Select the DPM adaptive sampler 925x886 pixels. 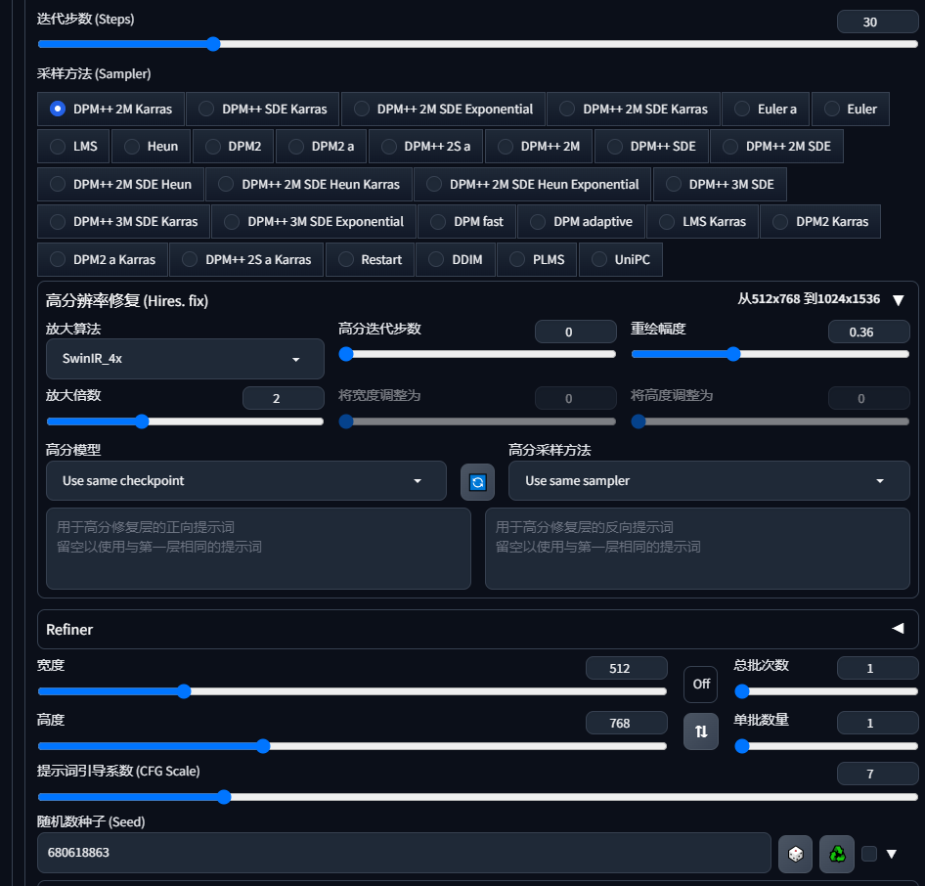pos(581,221)
